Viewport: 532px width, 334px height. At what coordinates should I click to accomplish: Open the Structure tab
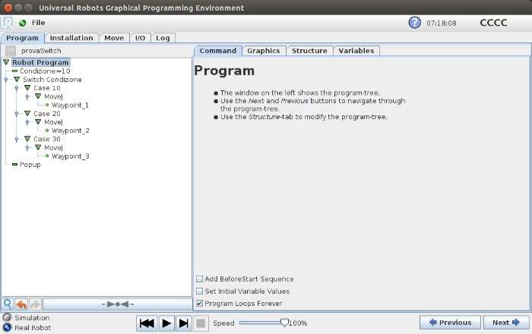coord(309,51)
